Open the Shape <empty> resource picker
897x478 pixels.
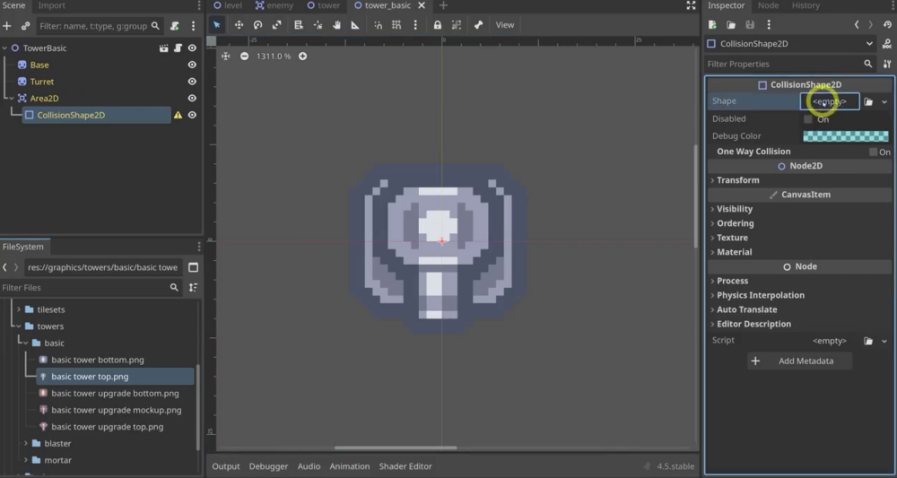(x=830, y=101)
